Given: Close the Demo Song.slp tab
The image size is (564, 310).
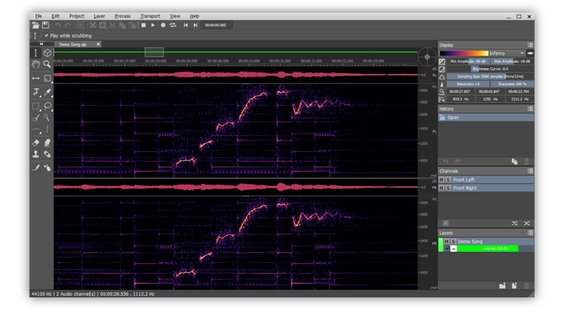Looking at the screenshot, I should click(98, 45).
